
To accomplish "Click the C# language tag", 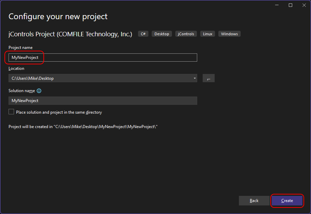I will coord(143,34).
